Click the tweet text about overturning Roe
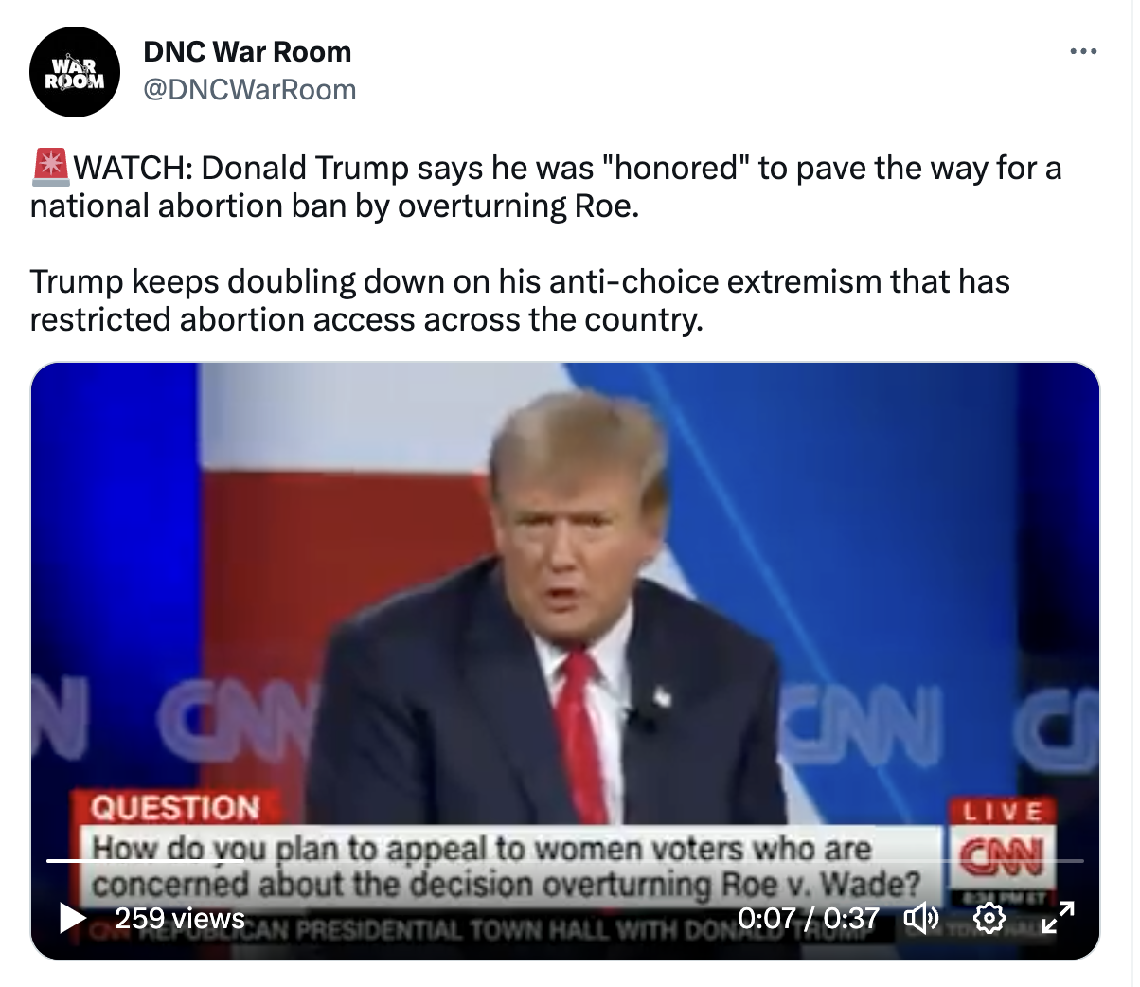This screenshot has width=1140, height=987. [545, 187]
